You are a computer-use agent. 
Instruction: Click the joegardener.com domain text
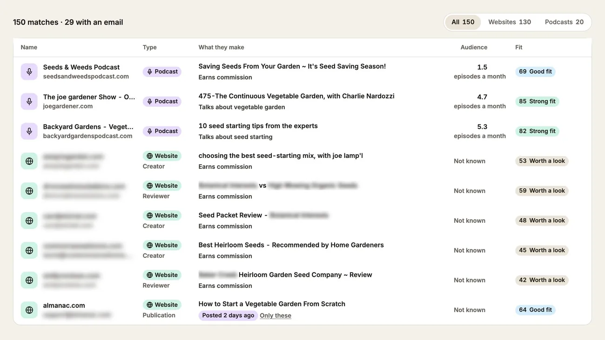point(68,106)
